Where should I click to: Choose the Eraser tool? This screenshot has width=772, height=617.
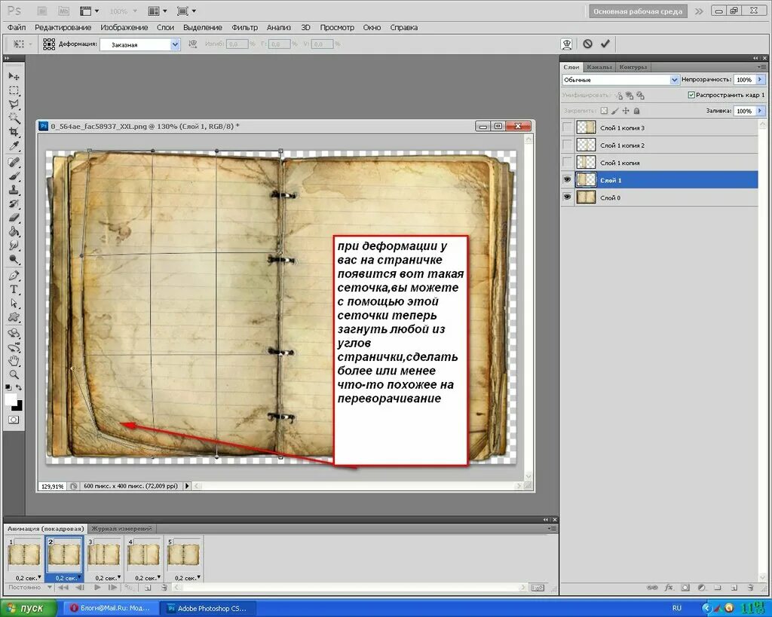click(14, 217)
